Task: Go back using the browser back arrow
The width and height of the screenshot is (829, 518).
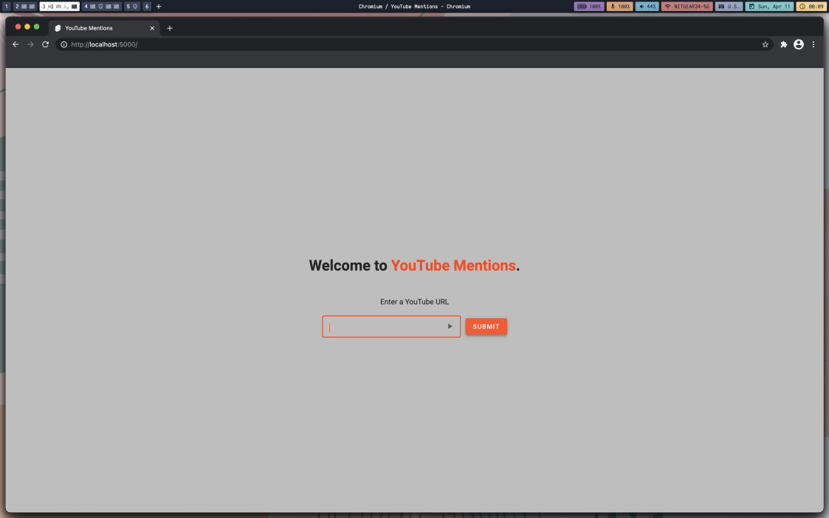Action: pyautogui.click(x=16, y=44)
